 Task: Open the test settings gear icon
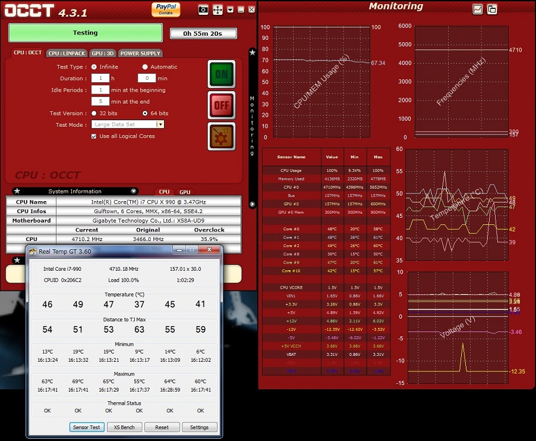tap(222, 136)
